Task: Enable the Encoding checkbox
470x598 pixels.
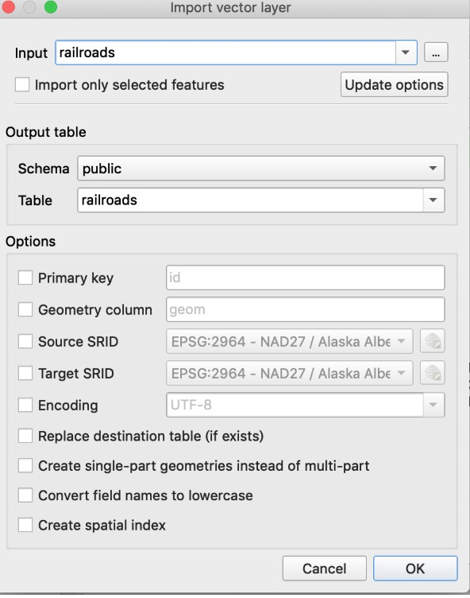Action: click(25, 405)
